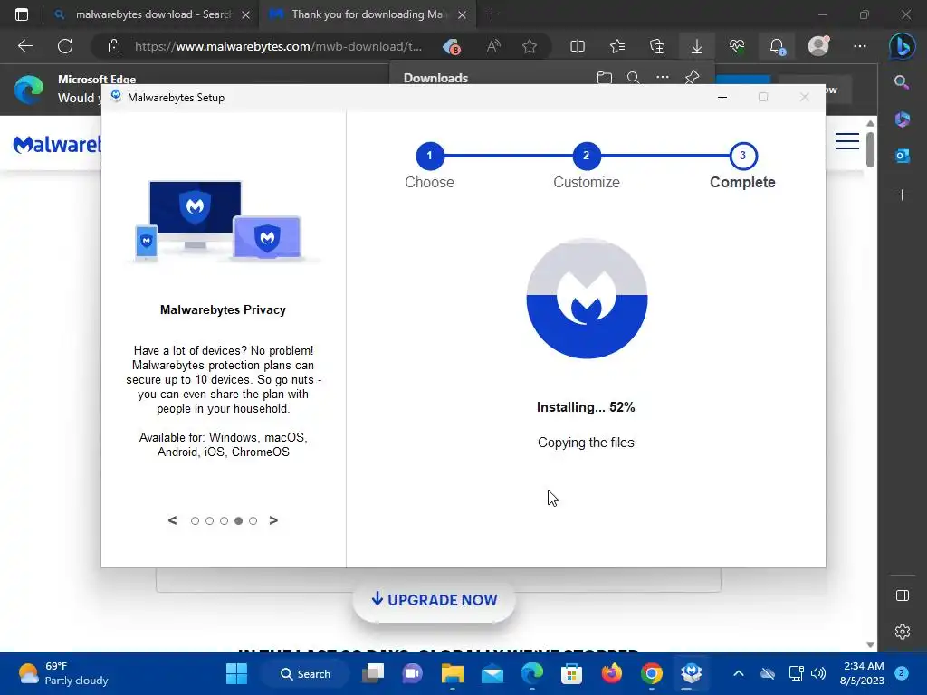927x695 pixels.
Task: Click step 2 Customize circle
Action: (587, 156)
